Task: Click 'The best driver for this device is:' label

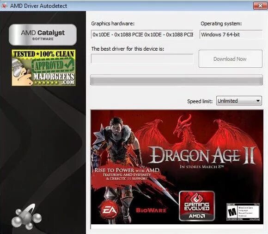Action: 128,49
